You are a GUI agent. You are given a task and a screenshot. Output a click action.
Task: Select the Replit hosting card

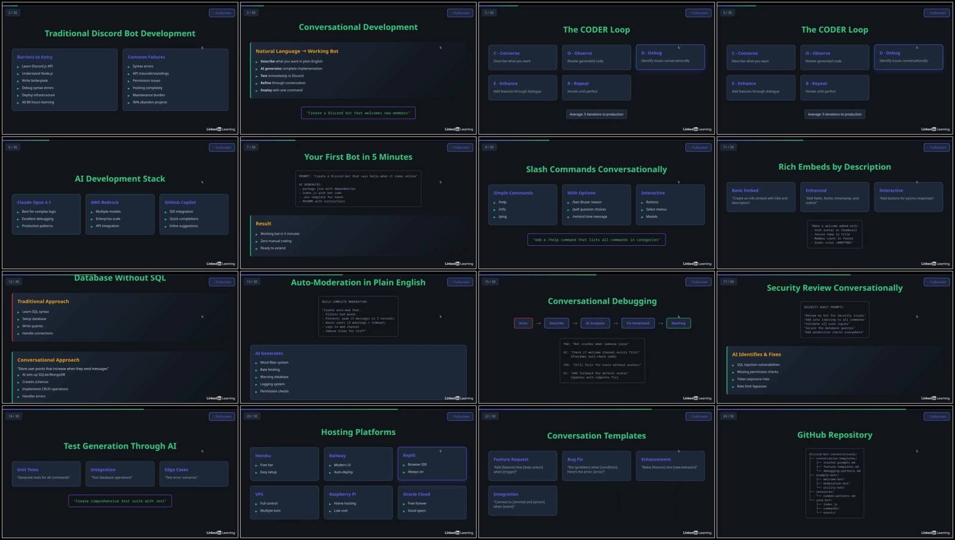(432, 464)
